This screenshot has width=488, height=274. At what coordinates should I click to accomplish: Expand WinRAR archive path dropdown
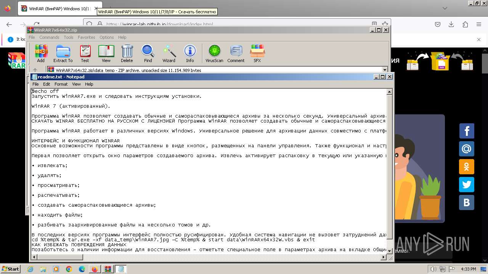coord(385,70)
